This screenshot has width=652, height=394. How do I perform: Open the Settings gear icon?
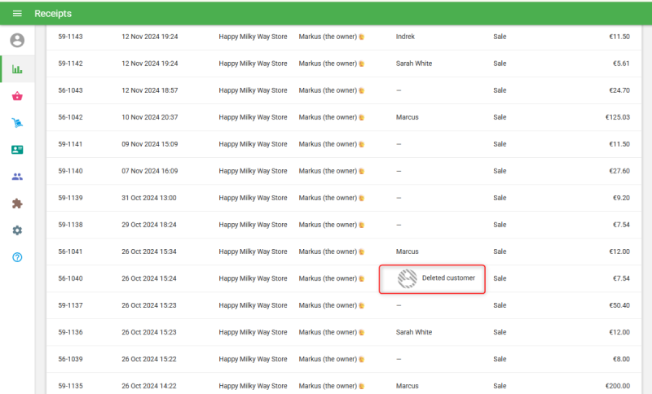17,230
